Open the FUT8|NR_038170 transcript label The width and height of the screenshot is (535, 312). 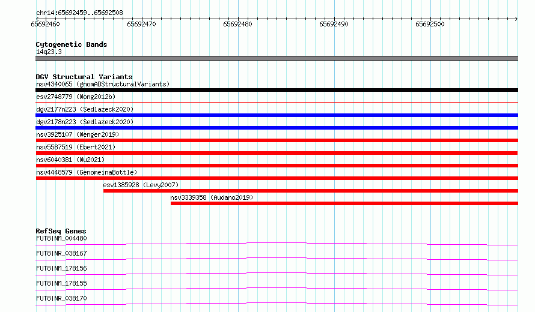(61, 298)
